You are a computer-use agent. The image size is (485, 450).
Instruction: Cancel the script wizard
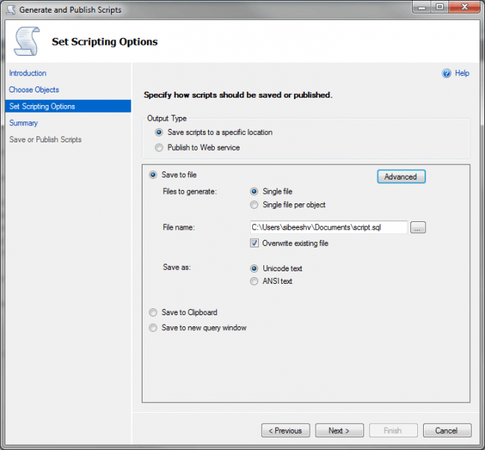click(x=446, y=431)
